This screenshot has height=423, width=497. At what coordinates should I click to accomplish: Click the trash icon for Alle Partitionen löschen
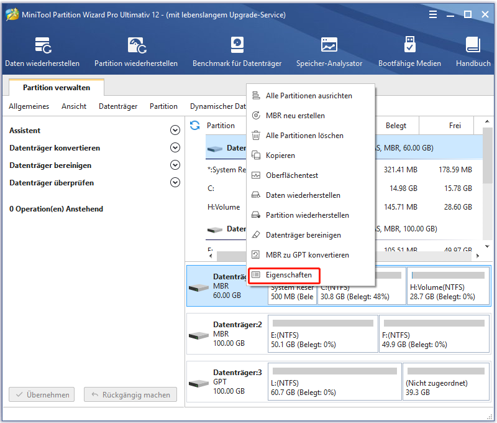256,135
